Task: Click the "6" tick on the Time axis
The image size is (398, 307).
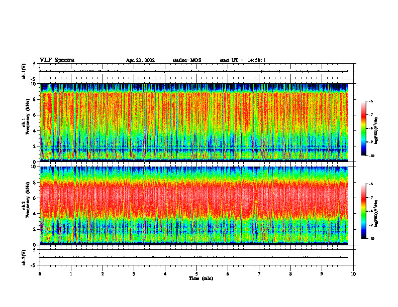Action: [228, 274]
